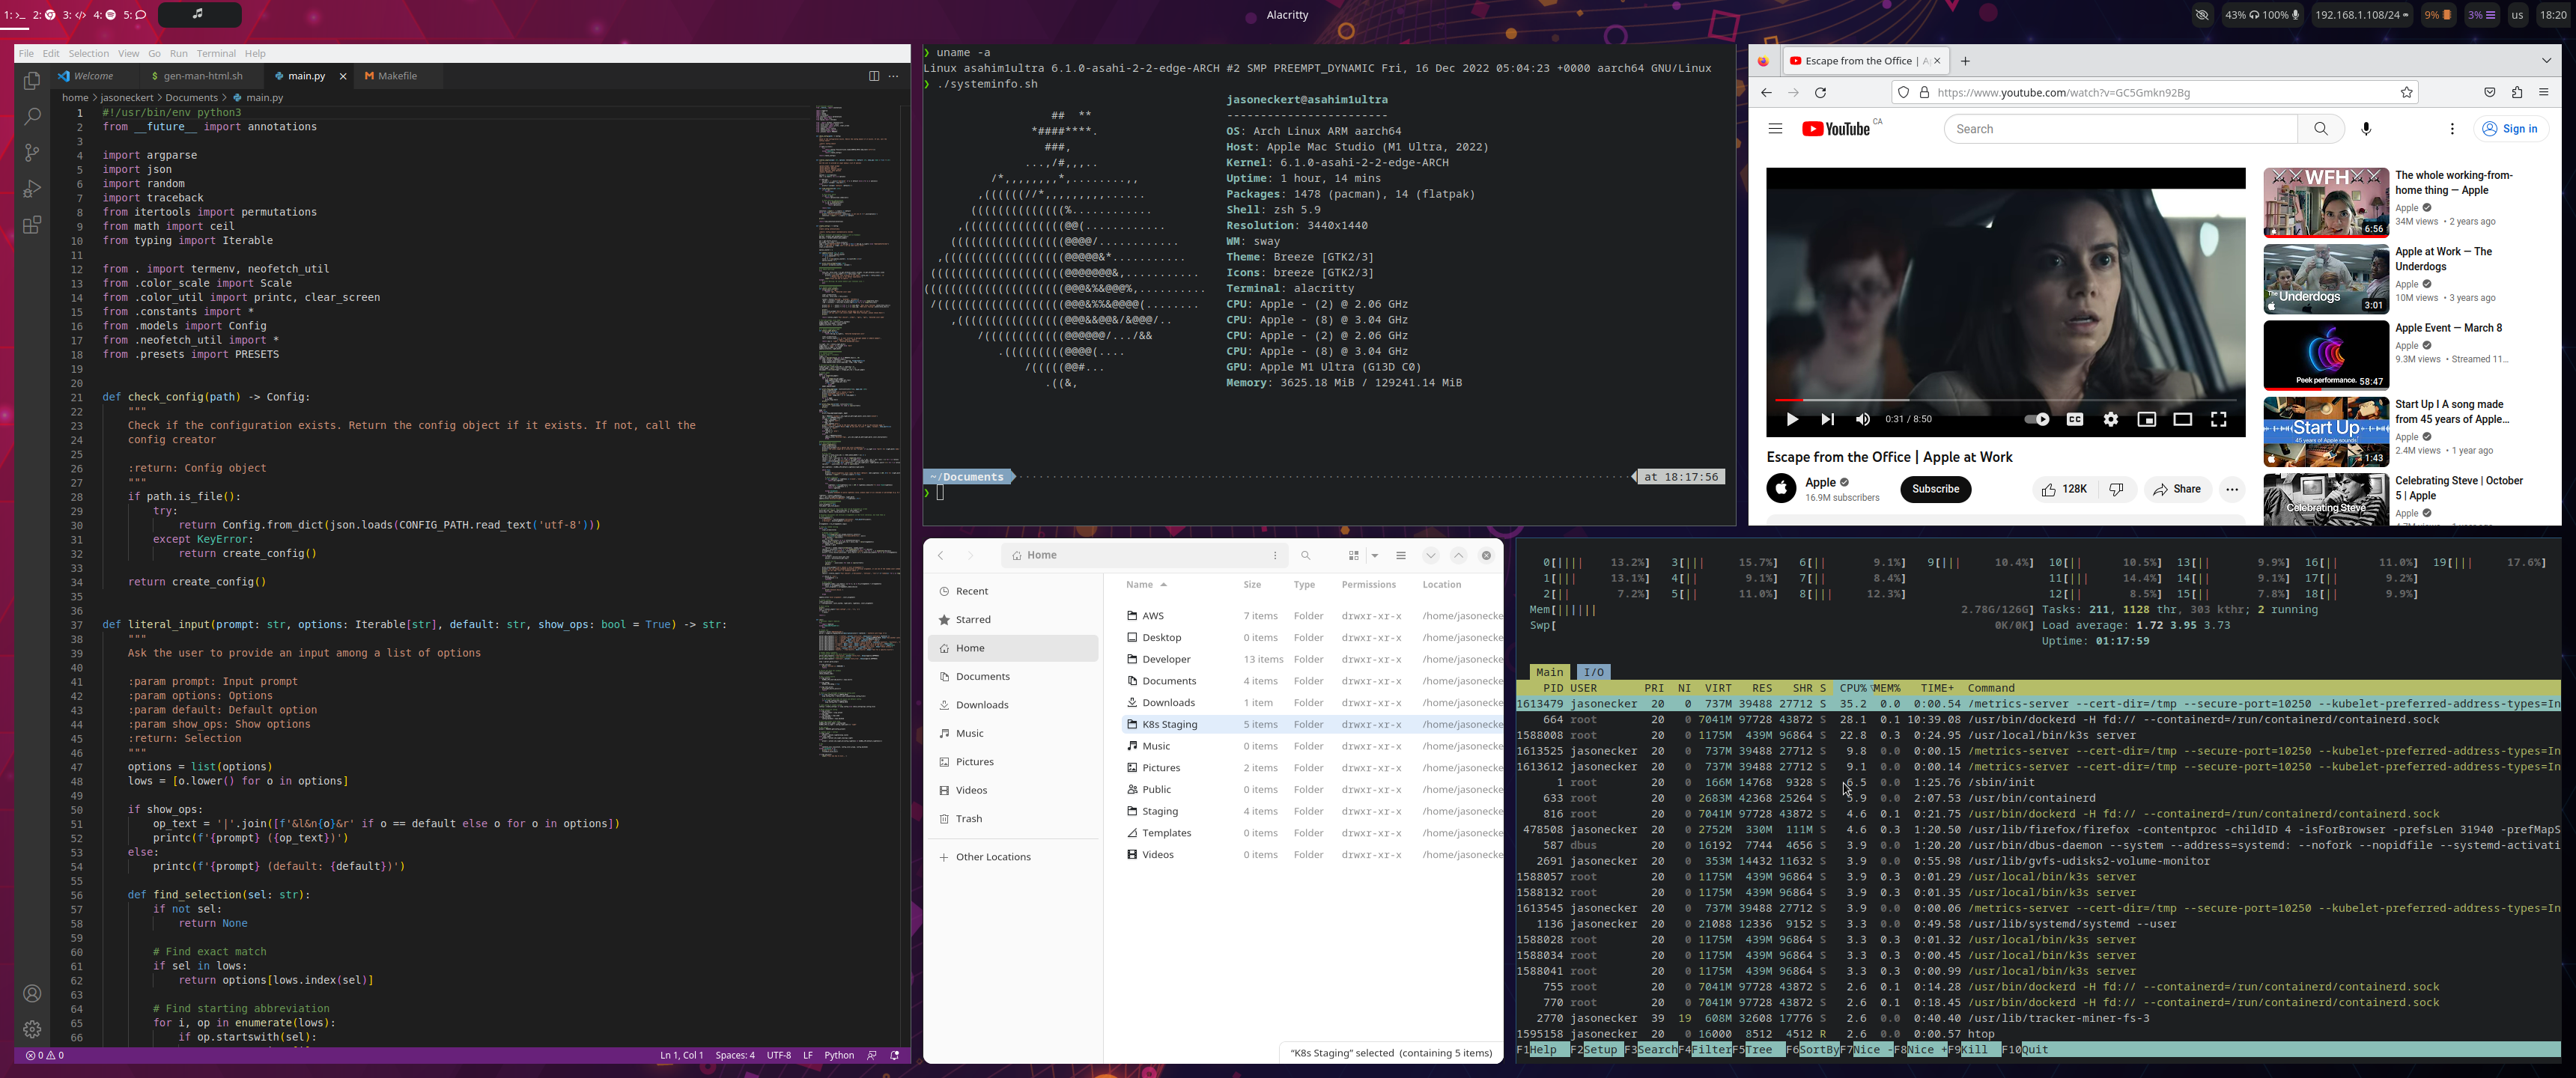Expand the Documents folder in file manager
The image size is (2576, 1078).
click(x=1168, y=680)
